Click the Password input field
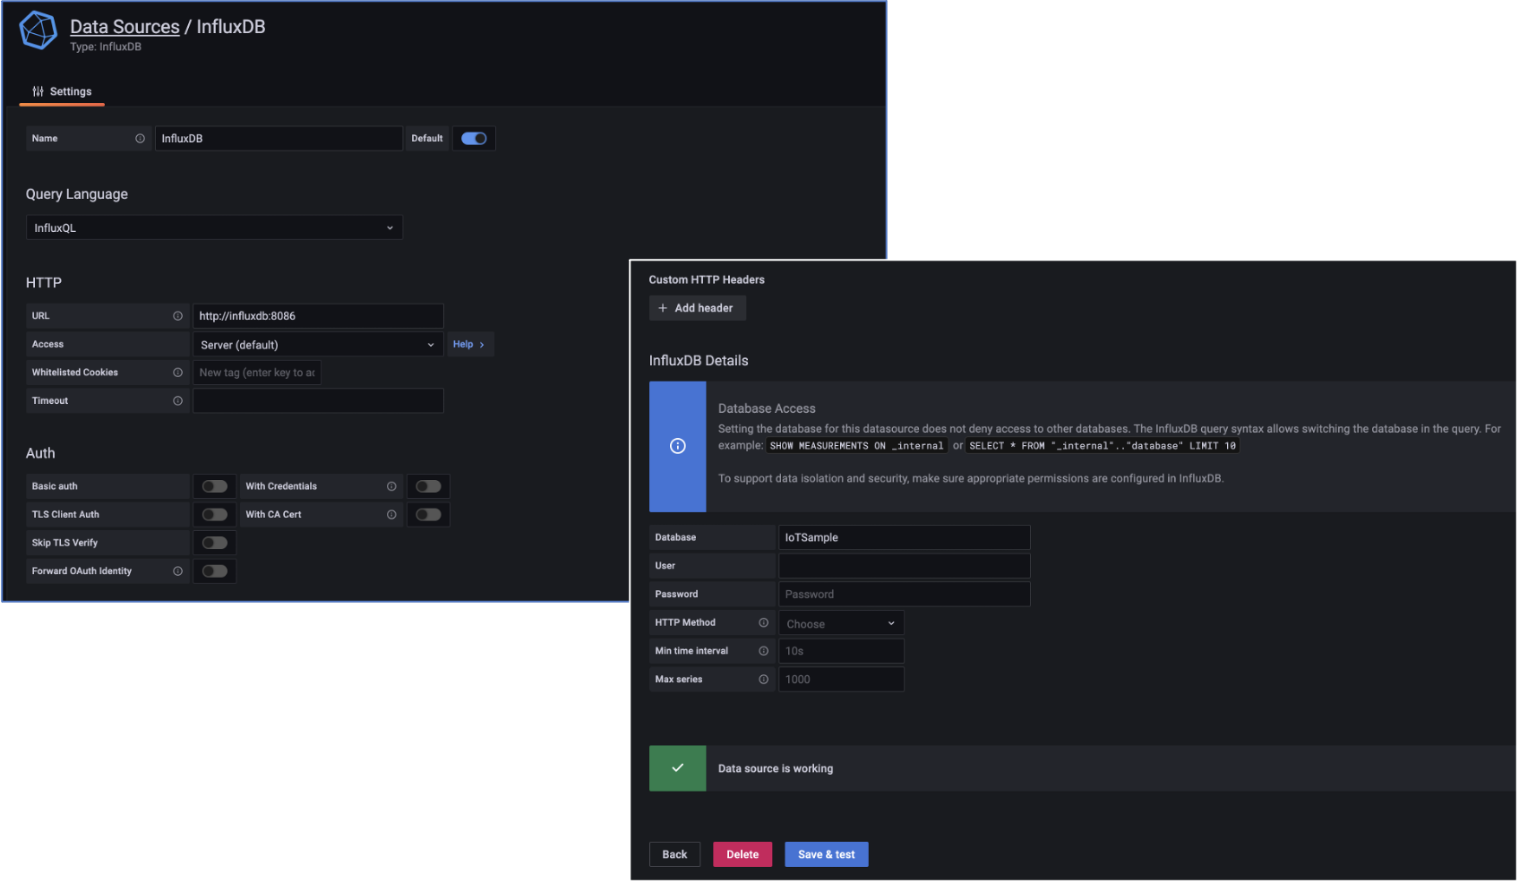 [905, 595]
